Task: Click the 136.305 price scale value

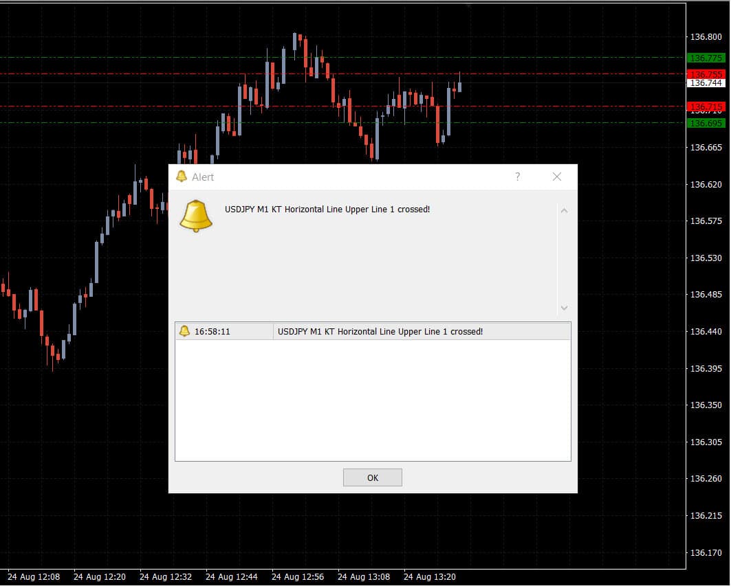Action: click(x=706, y=442)
